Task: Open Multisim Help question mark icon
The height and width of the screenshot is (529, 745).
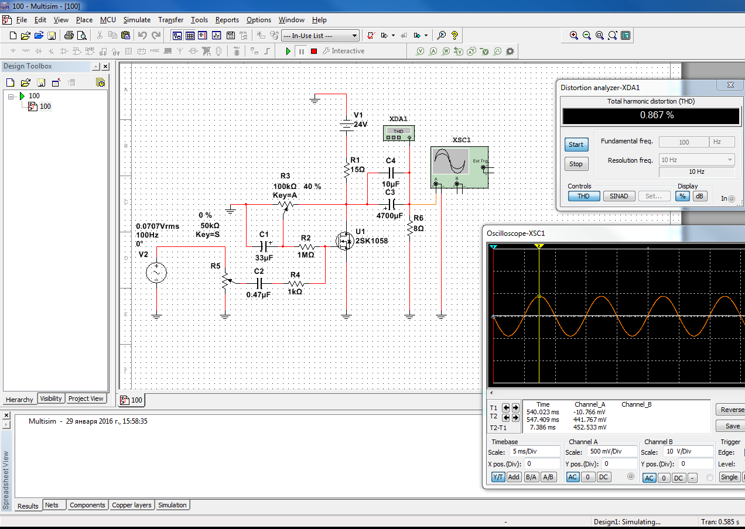Action: tap(454, 36)
